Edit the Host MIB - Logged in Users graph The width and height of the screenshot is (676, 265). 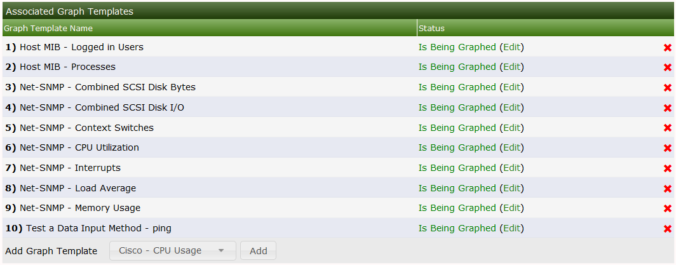[x=511, y=47]
